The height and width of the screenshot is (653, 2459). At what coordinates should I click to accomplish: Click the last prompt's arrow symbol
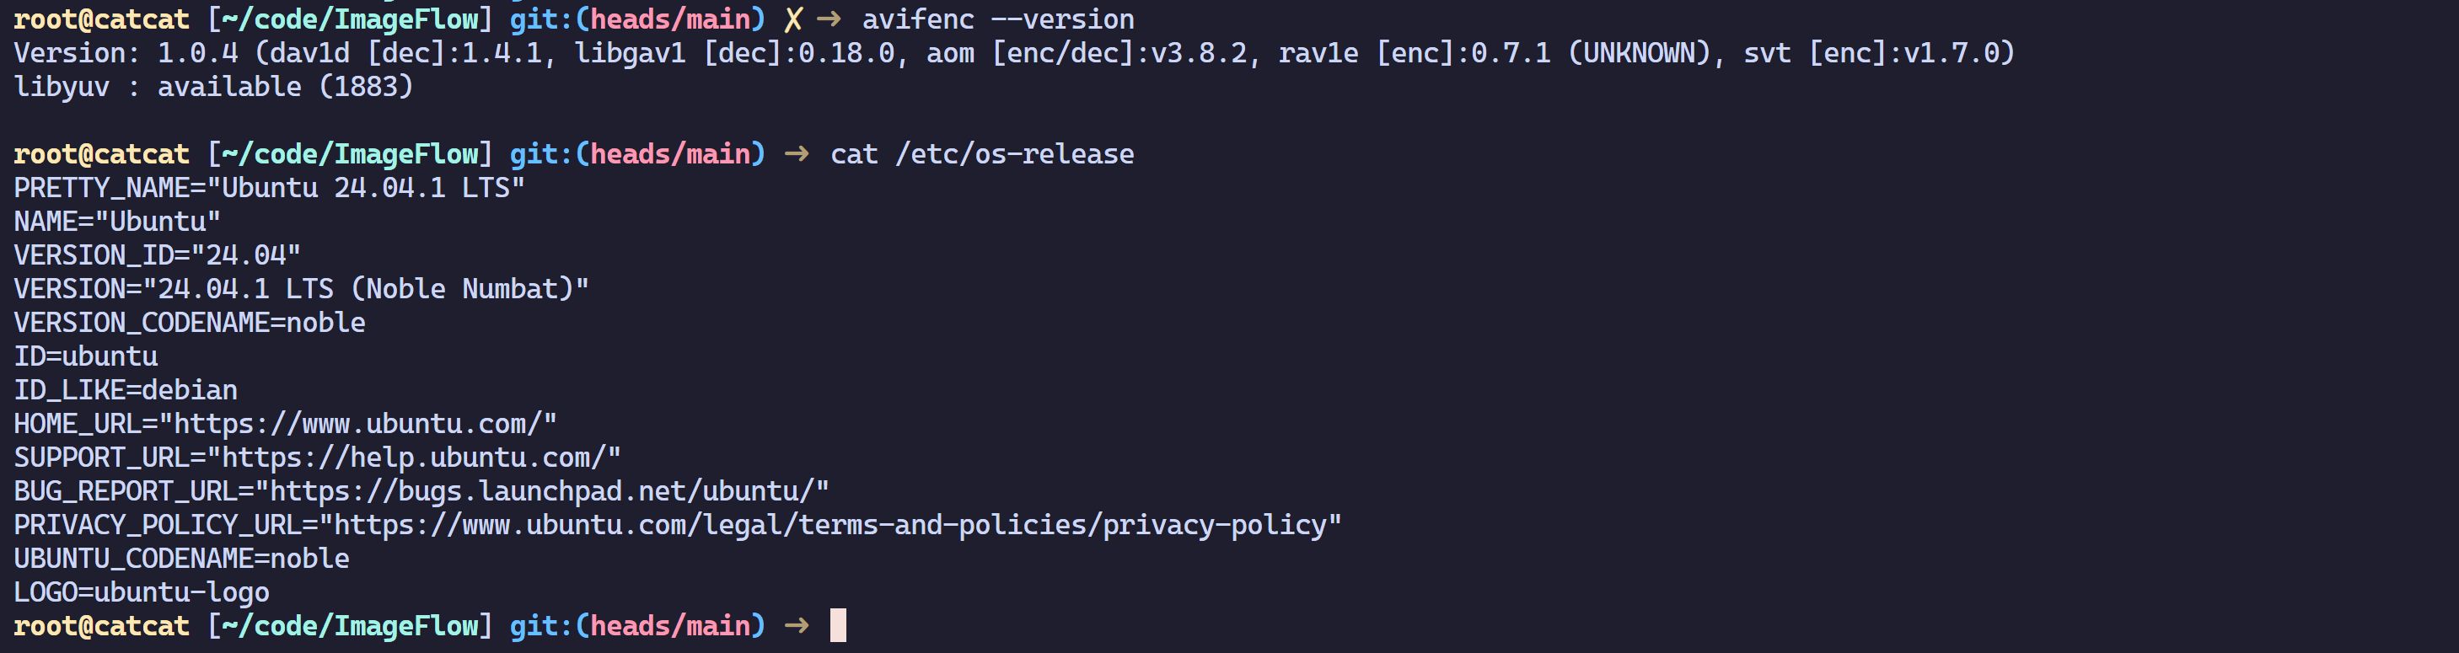pos(796,625)
